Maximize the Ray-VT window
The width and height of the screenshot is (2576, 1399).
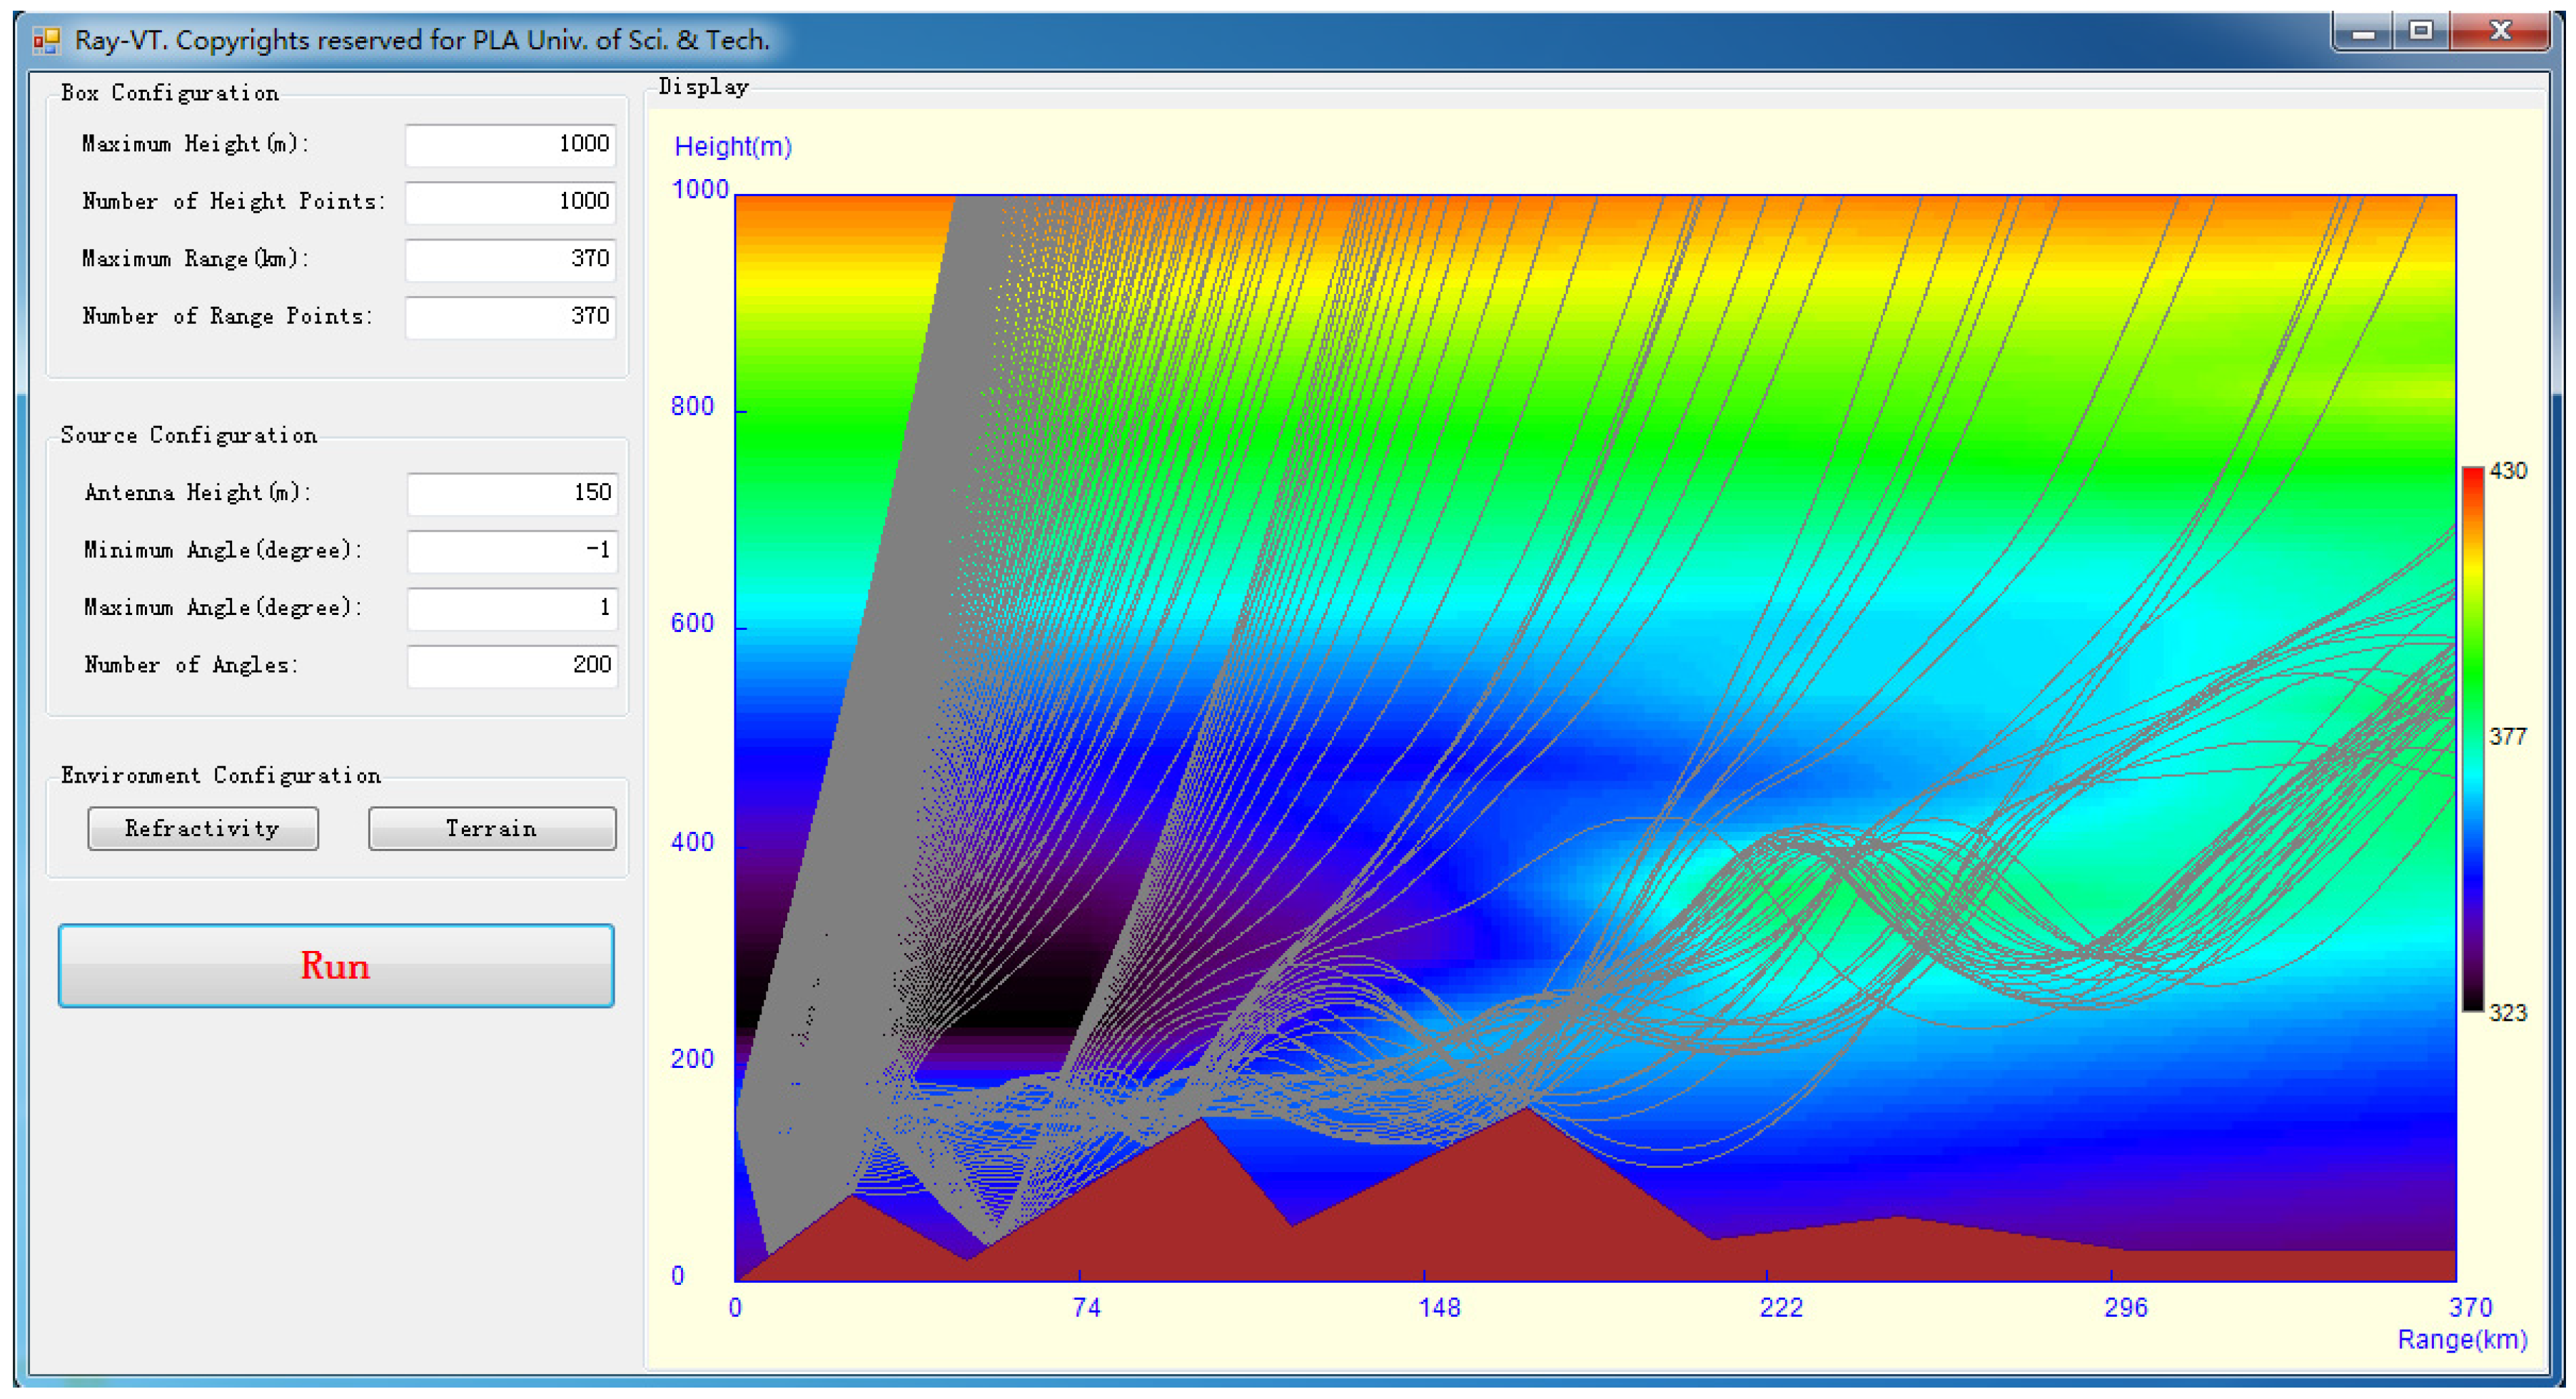pos(2421,32)
